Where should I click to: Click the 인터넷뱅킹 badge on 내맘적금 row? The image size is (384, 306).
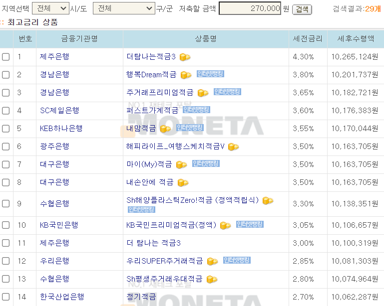pos(190,128)
